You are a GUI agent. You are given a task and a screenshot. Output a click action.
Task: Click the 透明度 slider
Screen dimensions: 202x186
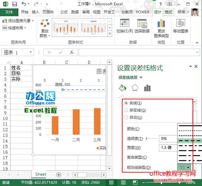pos(151,138)
